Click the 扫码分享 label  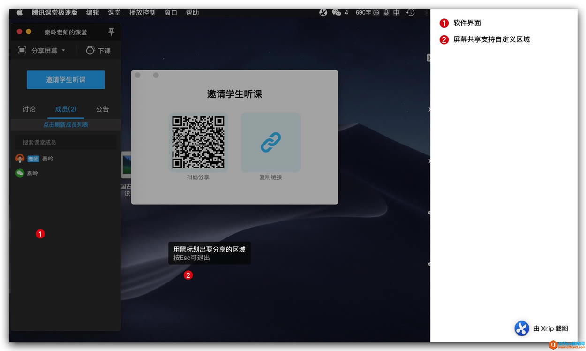(198, 177)
